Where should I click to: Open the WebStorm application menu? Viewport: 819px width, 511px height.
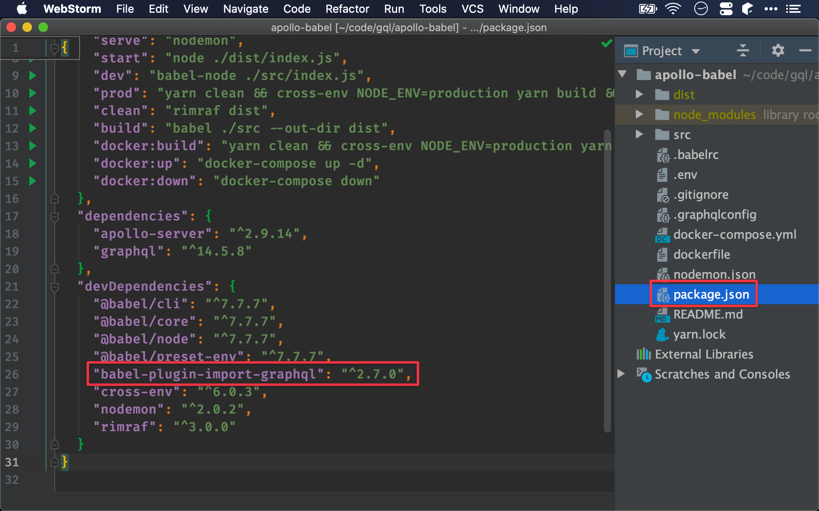(x=72, y=9)
